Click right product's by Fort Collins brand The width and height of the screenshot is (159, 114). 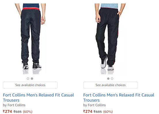coord(94,105)
